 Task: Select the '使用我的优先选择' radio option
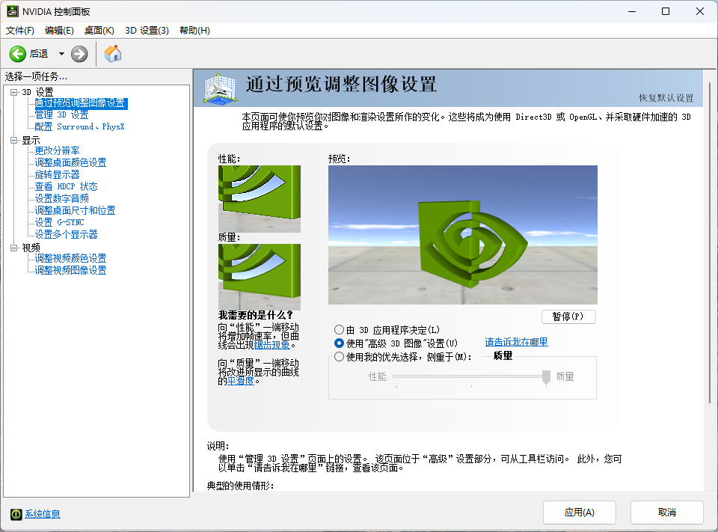tap(340, 356)
